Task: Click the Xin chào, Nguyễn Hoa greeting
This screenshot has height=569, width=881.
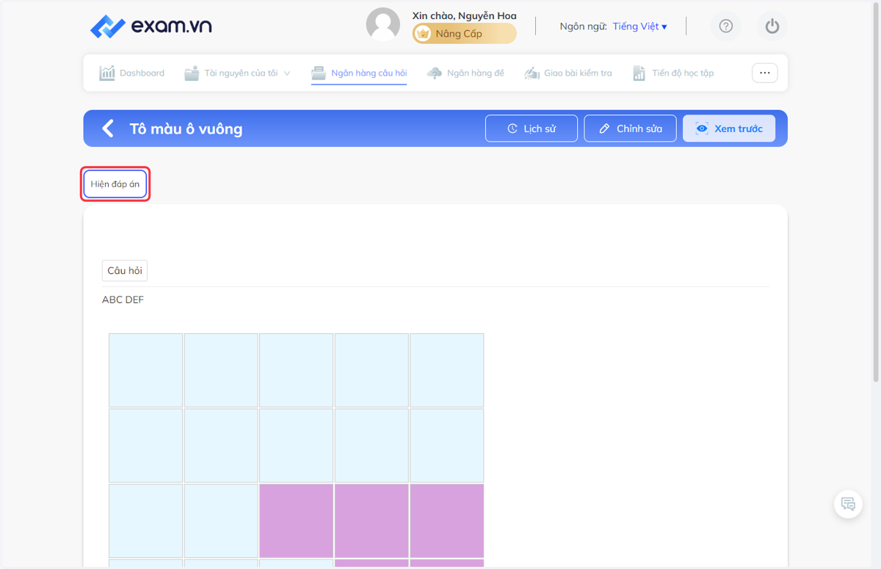Action: pos(464,15)
